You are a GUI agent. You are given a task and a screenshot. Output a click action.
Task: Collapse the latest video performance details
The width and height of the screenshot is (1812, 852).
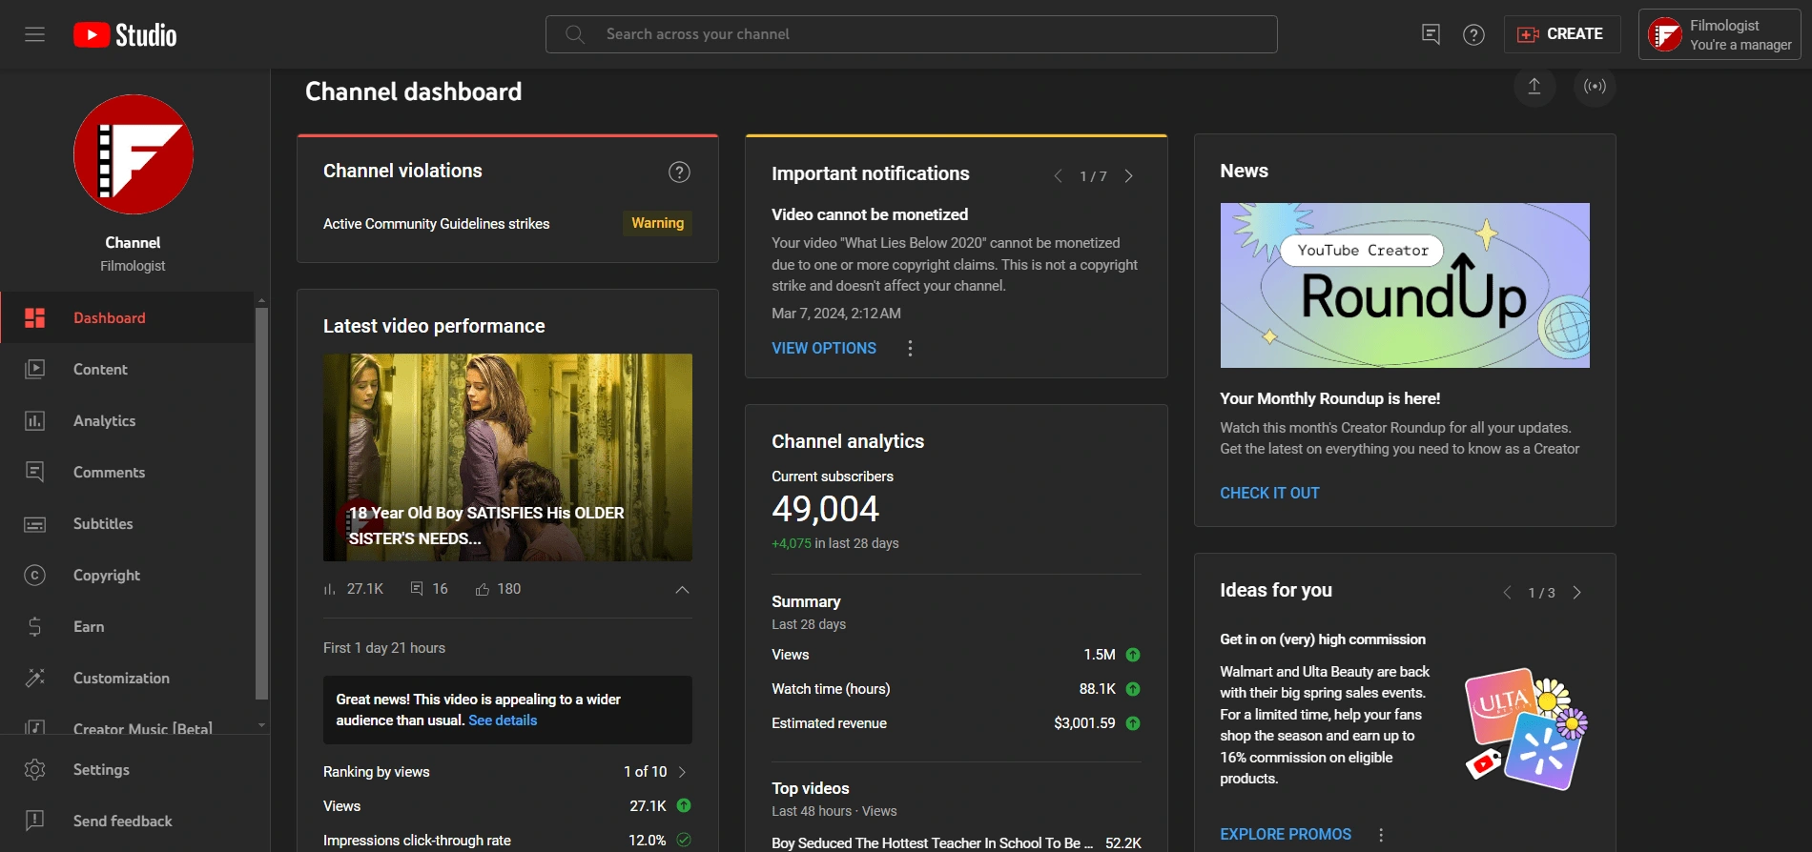[x=682, y=590]
